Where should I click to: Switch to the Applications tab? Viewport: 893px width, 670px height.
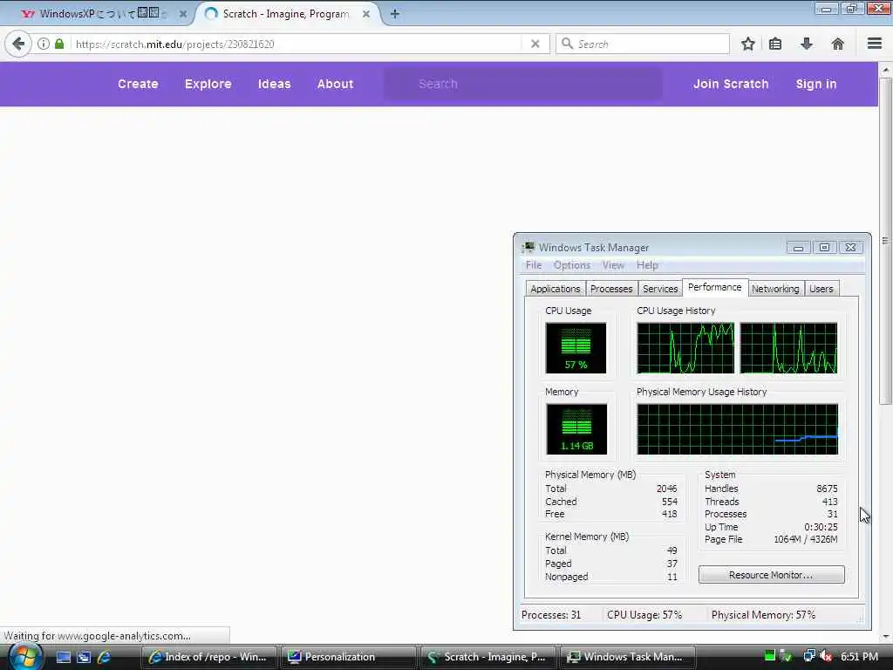point(555,289)
